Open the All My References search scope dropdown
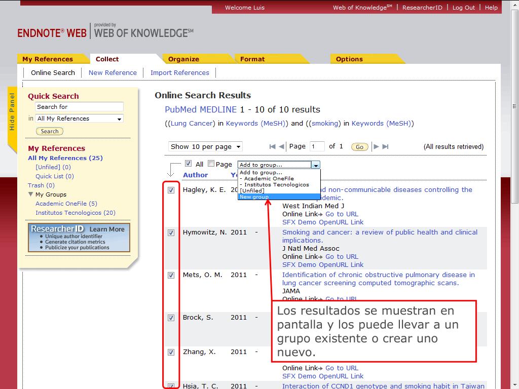519x389 pixels. point(79,119)
